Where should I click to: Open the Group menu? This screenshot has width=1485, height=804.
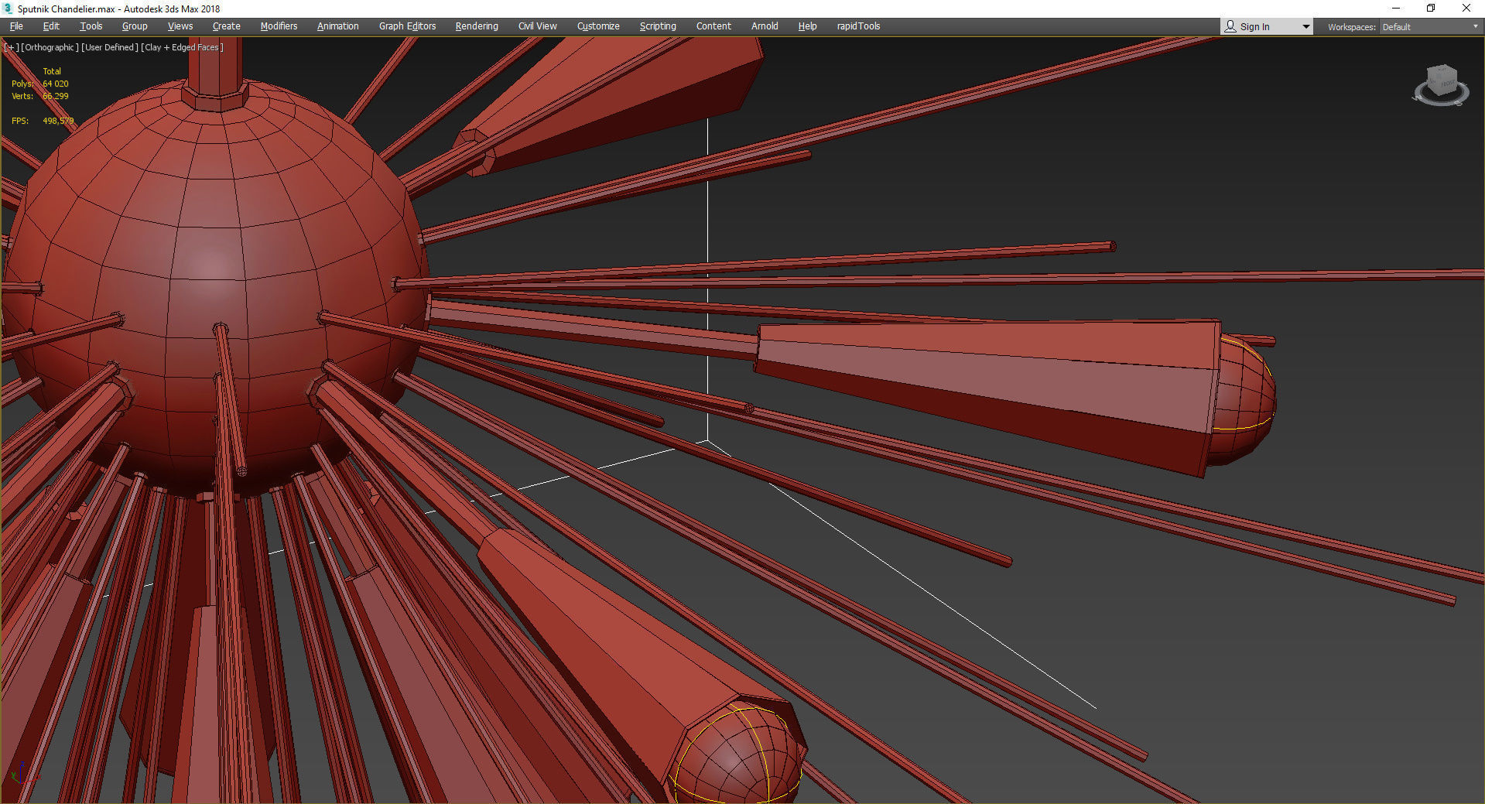coord(135,26)
